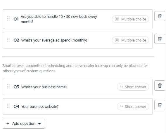The height and width of the screenshot is (133, 166).
Task: Click Short answer badge on Q4
Action: [x=133, y=106]
